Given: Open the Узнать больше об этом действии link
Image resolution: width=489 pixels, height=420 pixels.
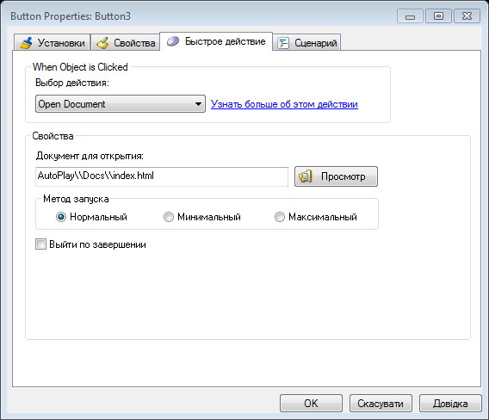Looking at the screenshot, I should (x=284, y=104).
